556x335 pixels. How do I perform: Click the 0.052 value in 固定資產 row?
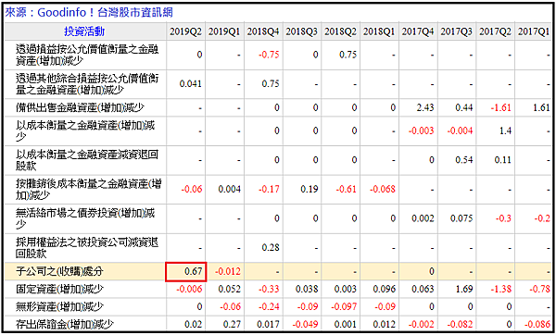tap(230, 290)
